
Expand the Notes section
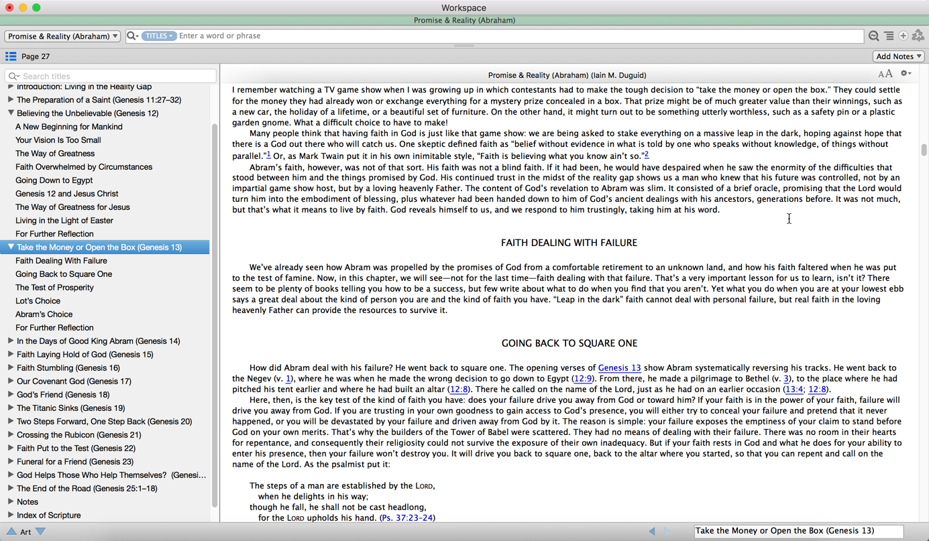click(x=11, y=501)
